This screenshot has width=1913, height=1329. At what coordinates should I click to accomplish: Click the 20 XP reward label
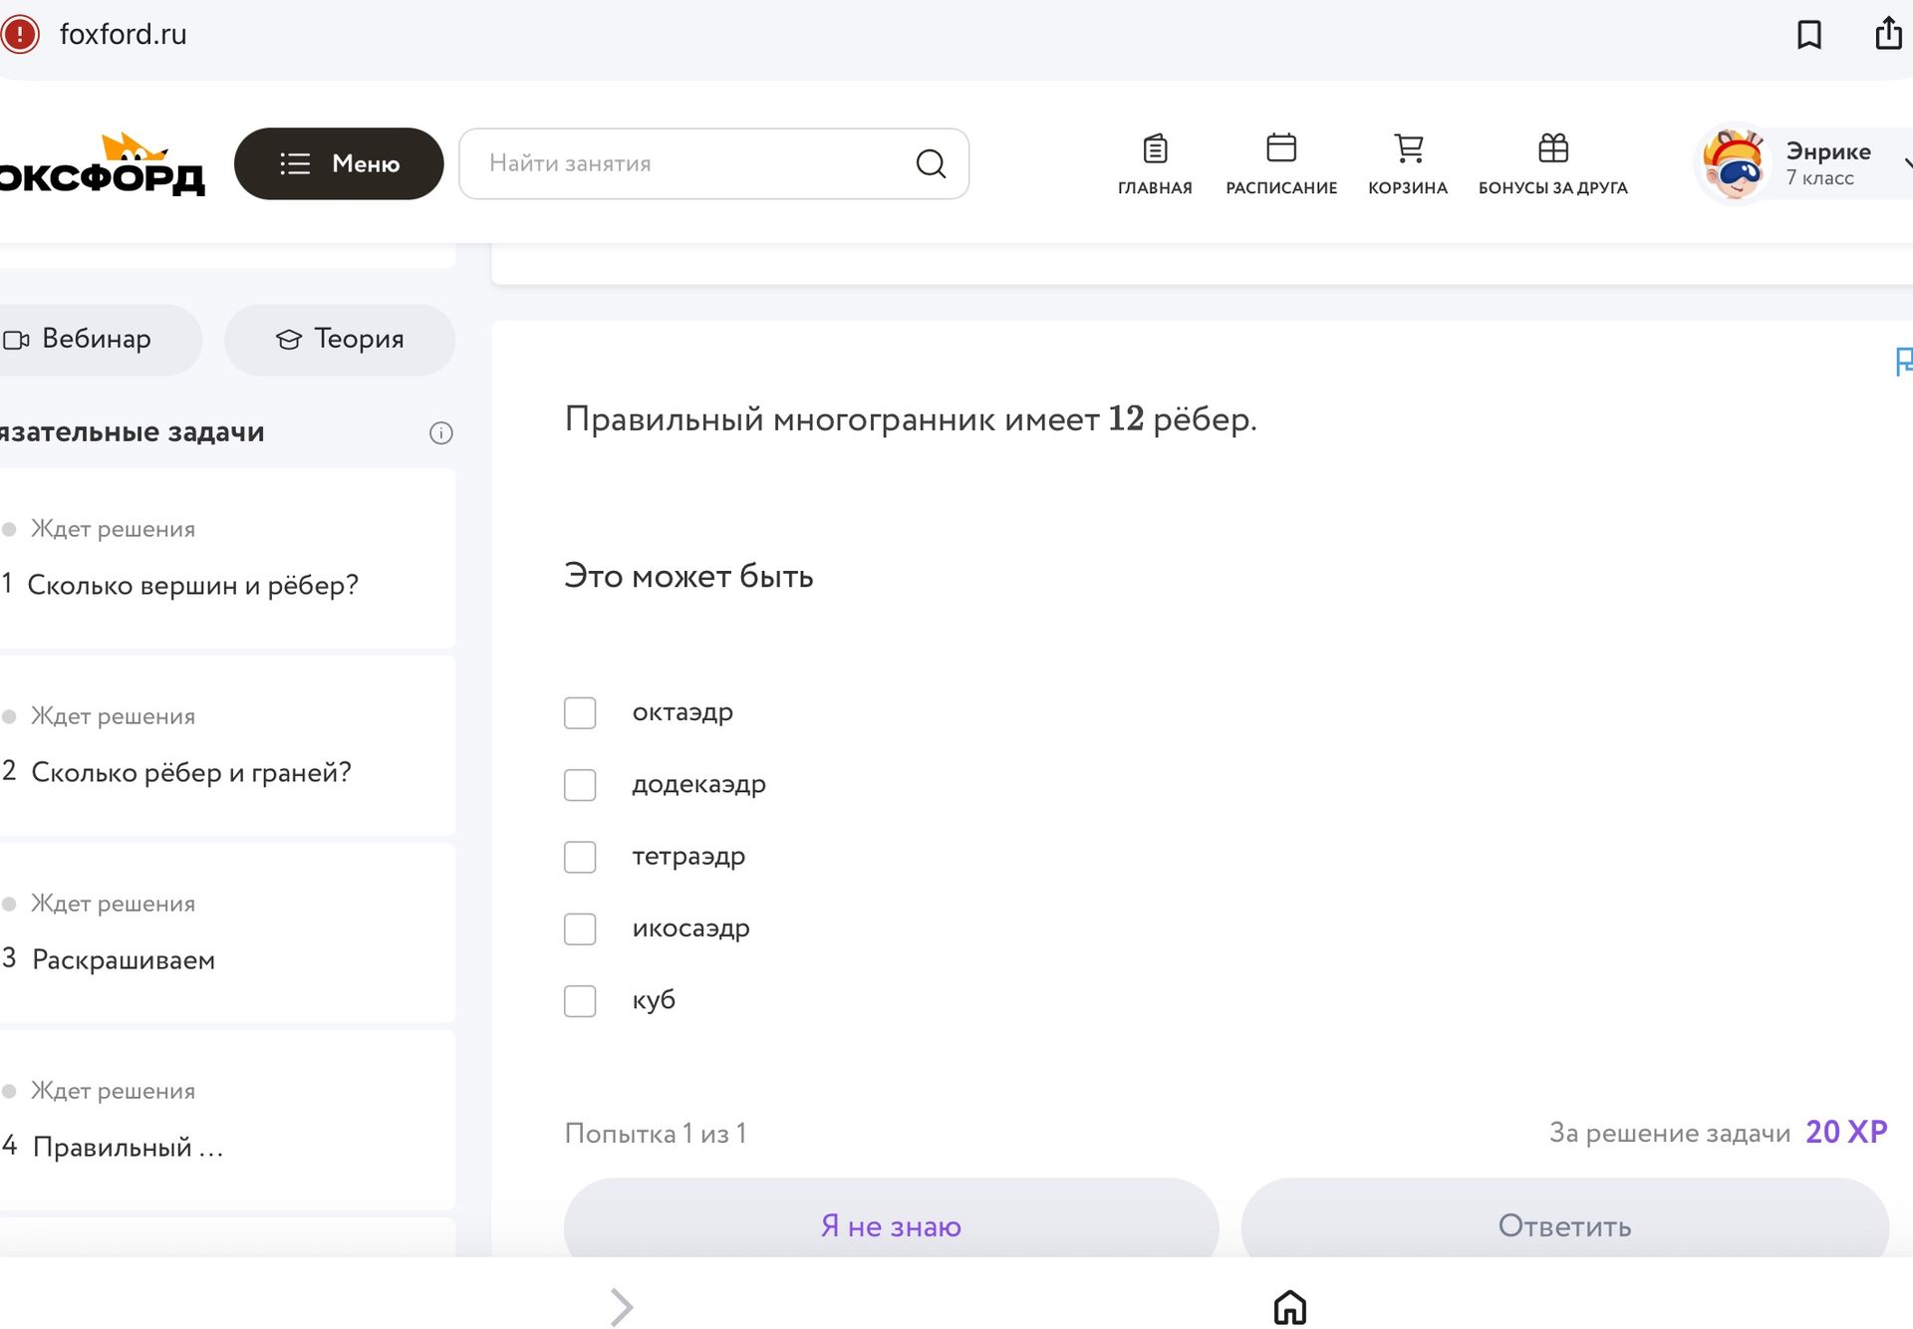tap(1846, 1132)
